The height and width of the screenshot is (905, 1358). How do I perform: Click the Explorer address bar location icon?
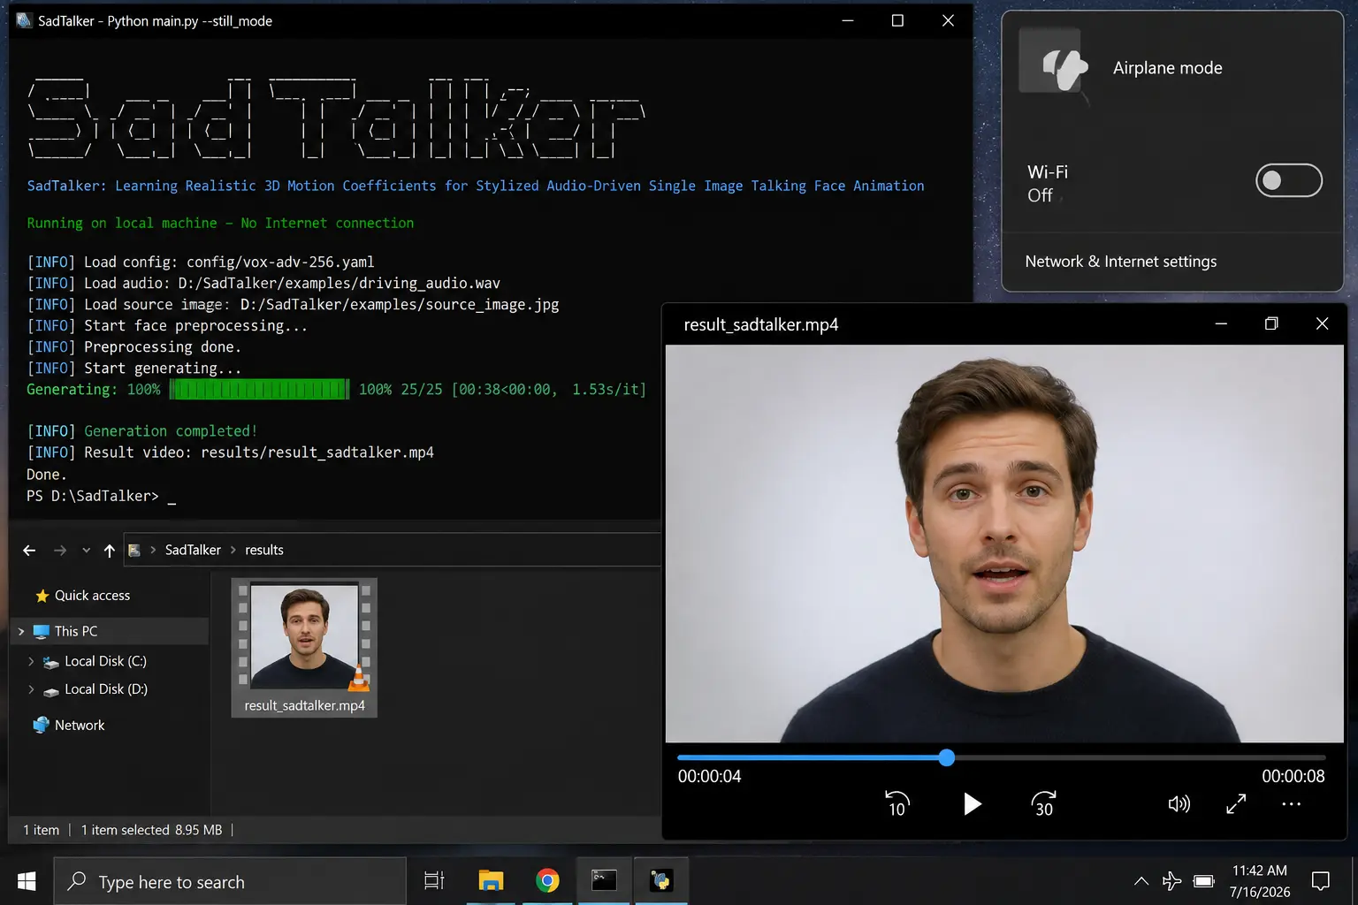(134, 551)
